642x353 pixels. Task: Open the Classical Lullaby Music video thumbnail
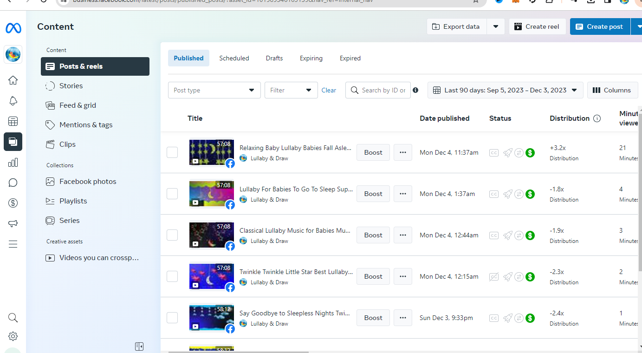(212, 235)
